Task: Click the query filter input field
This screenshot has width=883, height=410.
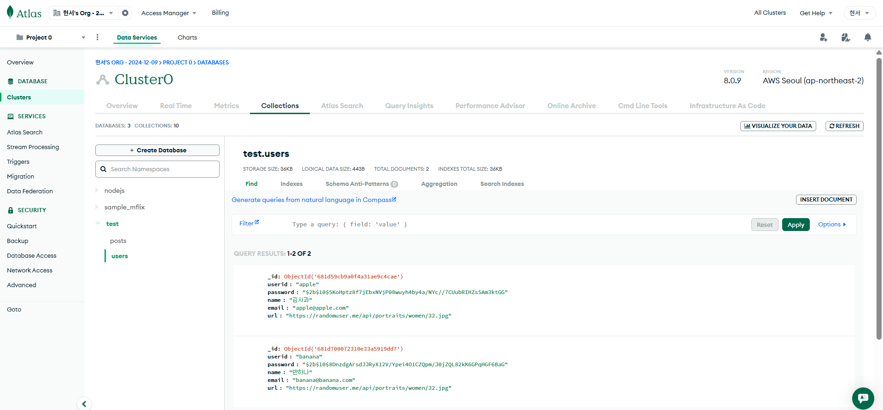Action: coord(518,225)
